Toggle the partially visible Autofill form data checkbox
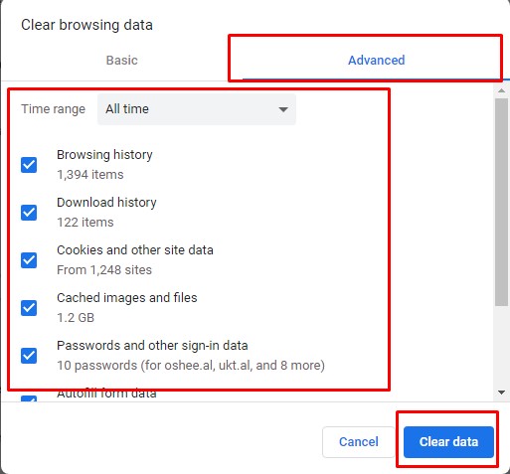Image resolution: width=510 pixels, height=474 pixels. [29, 398]
